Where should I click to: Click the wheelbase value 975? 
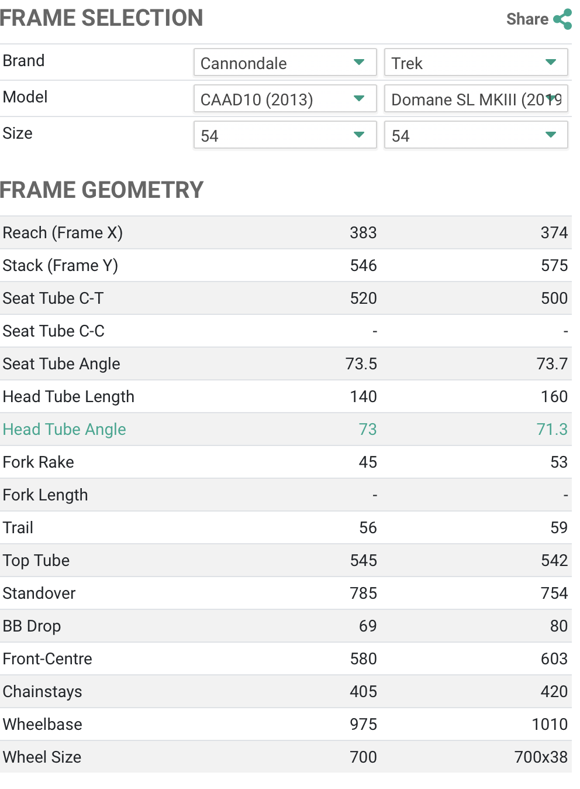(x=363, y=725)
